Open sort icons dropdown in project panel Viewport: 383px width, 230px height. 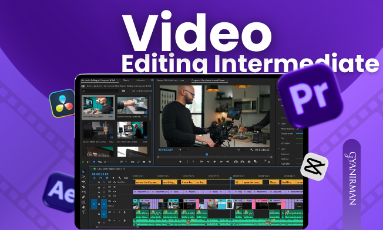point(123,162)
